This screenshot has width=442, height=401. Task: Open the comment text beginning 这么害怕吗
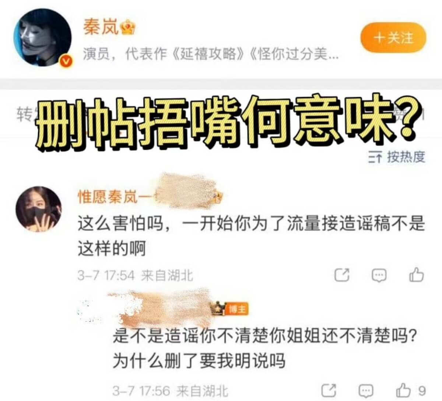click(251, 236)
